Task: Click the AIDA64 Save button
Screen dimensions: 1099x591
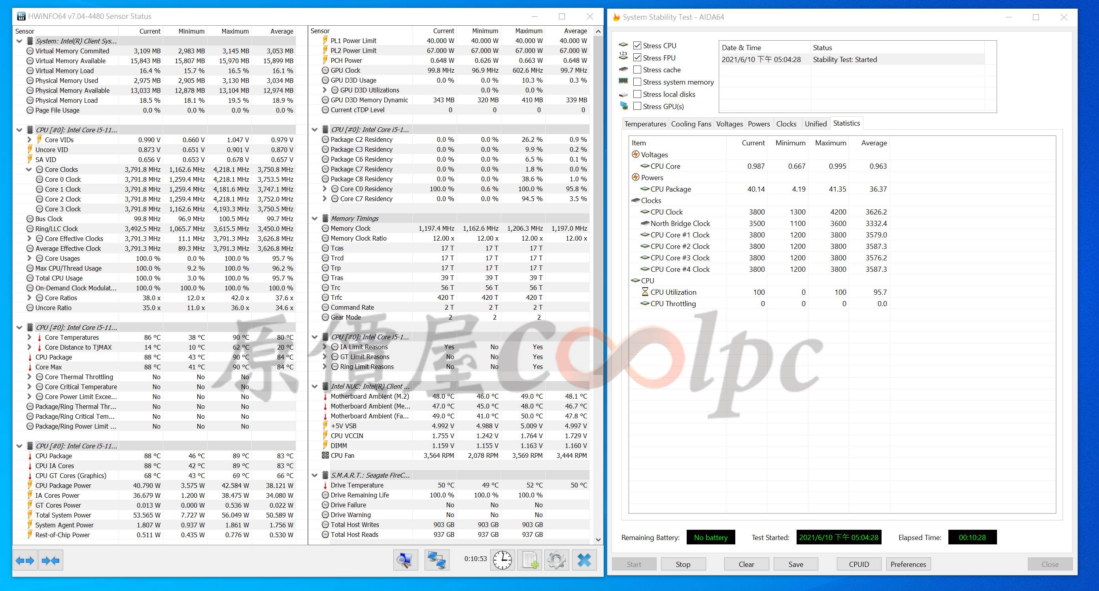Action: 796,564
